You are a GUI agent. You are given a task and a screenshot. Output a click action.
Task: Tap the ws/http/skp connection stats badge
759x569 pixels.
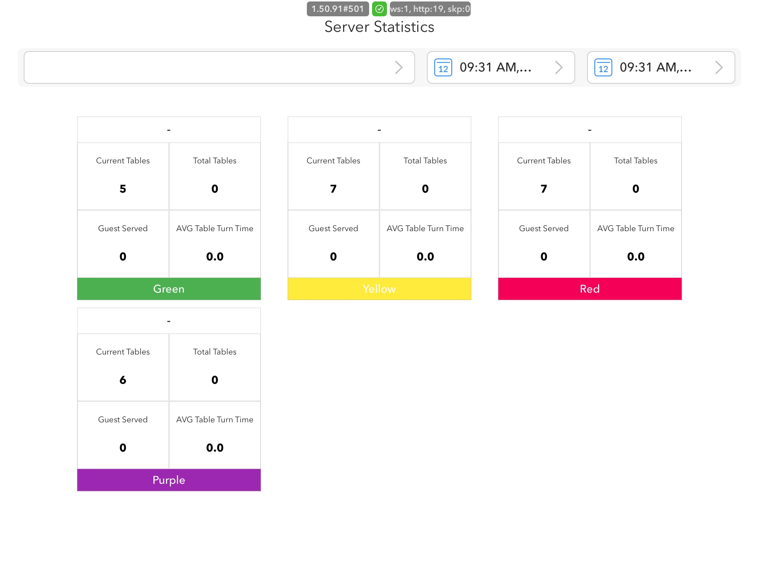coord(430,9)
